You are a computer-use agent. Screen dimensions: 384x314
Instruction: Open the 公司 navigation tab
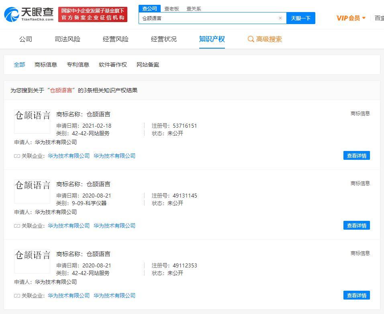(x=26, y=39)
